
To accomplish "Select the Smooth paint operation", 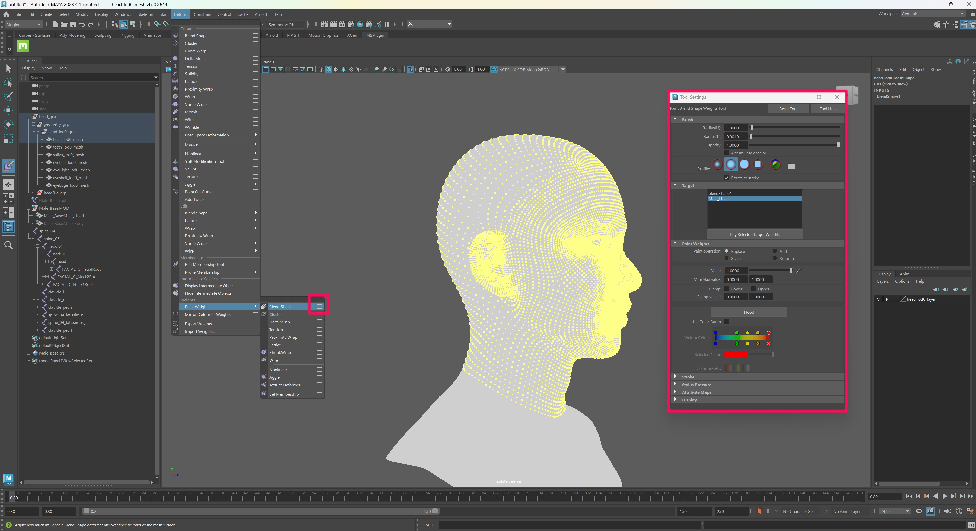I will pyautogui.click(x=775, y=258).
